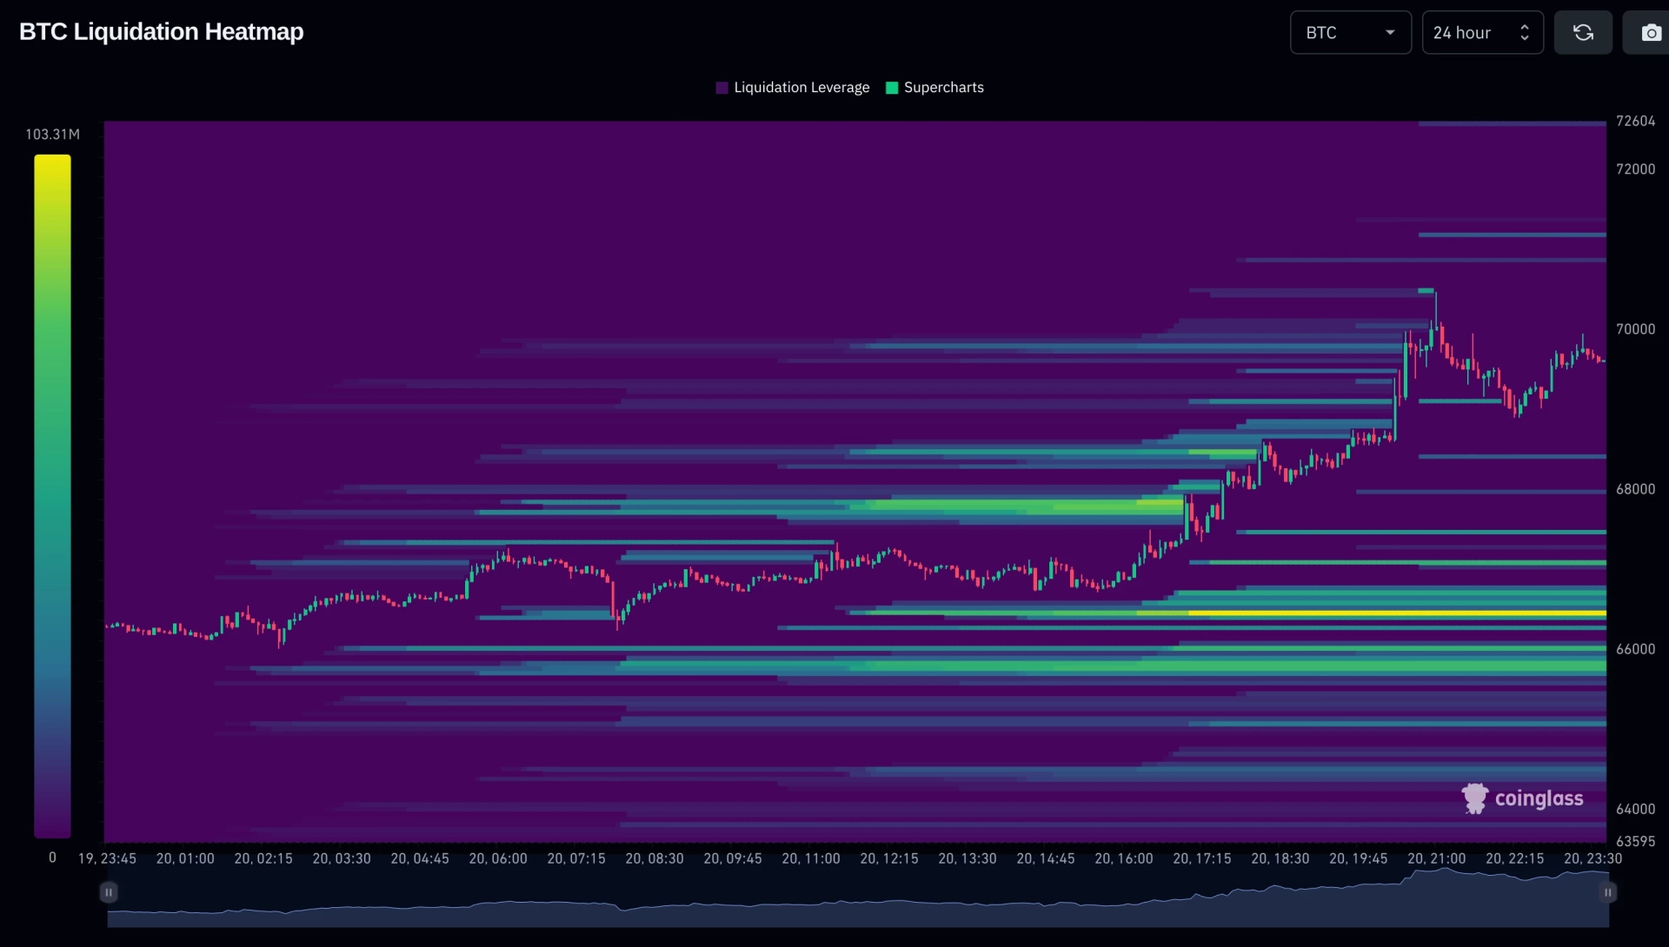The image size is (1669, 947).
Task: Click the 64000 price axis label
Action: point(1636,809)
